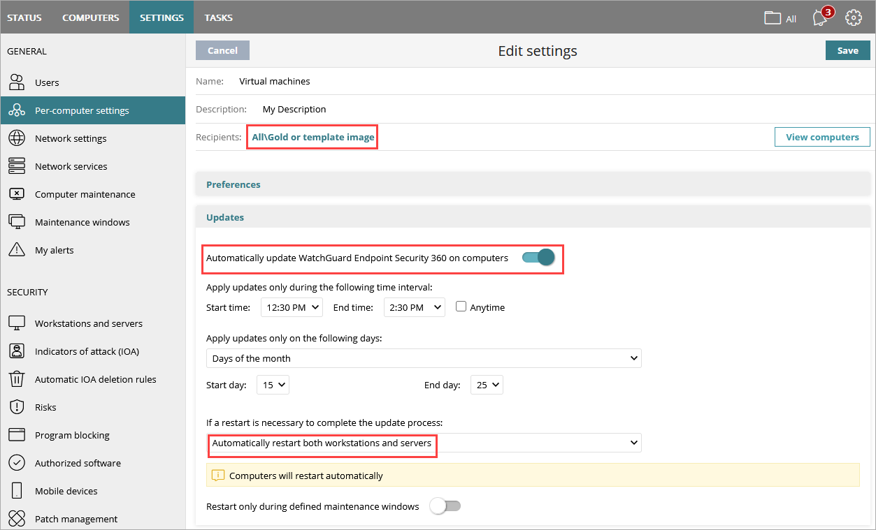Open the automatic restart option dropdown
Viewport: 876px width, 530px height.
click(424, 443)
